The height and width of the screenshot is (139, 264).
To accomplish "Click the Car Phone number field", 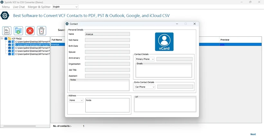I will click(x=175, y=87).
